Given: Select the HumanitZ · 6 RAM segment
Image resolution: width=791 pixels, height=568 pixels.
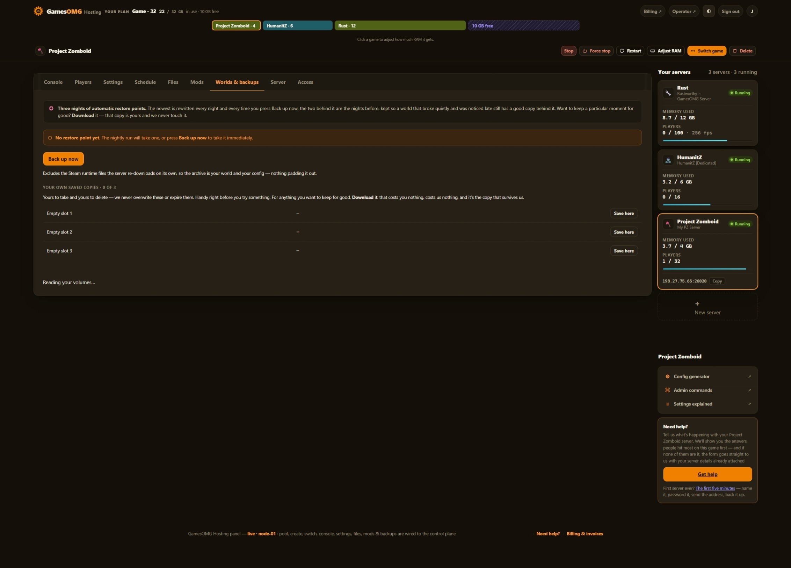Looking at the screenshot, I should pos(298,26).
